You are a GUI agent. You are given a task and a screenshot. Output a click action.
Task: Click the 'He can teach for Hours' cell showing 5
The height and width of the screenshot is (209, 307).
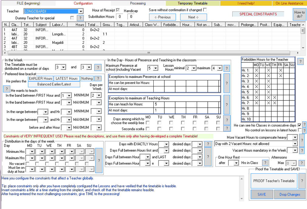coord(159,104)
